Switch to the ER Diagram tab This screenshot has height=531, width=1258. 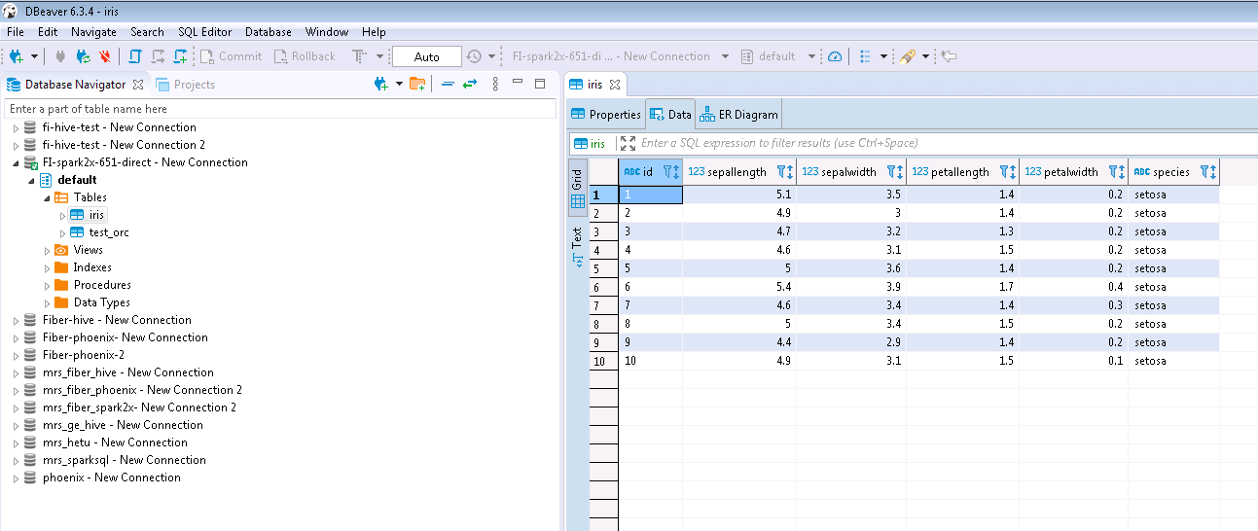pos(738,115)
